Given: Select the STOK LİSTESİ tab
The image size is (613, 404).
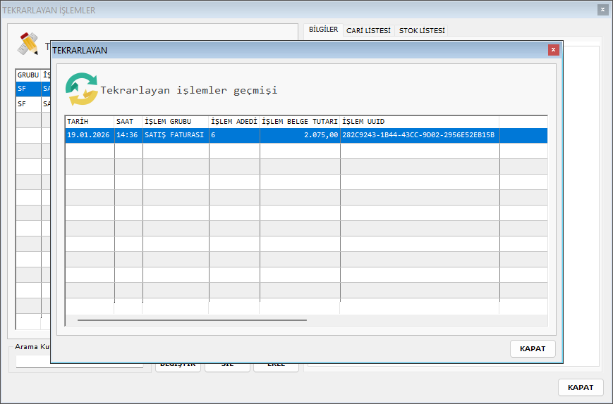Looking at the screenshot, I should tap(421, 30).
